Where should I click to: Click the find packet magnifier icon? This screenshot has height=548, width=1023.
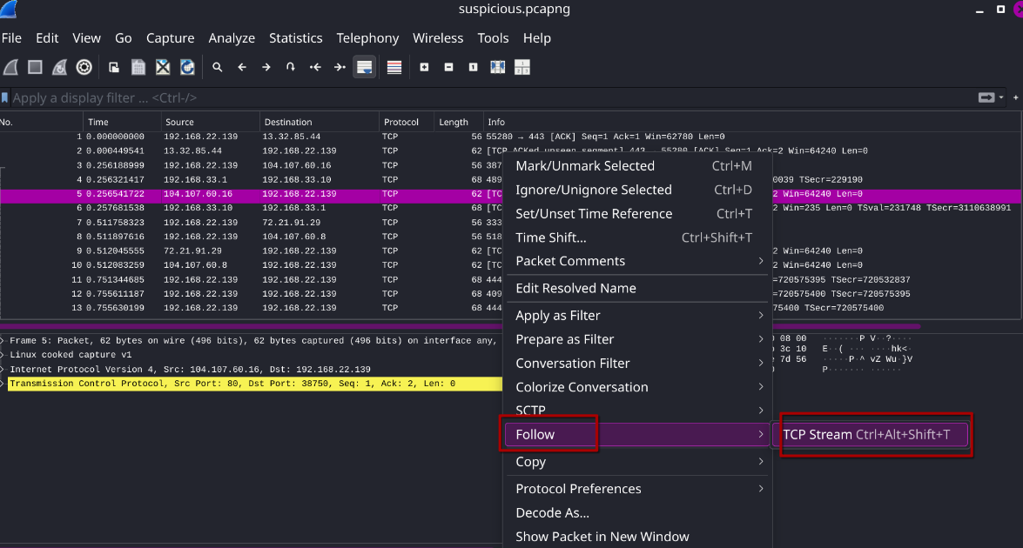[x=218, y=67]
